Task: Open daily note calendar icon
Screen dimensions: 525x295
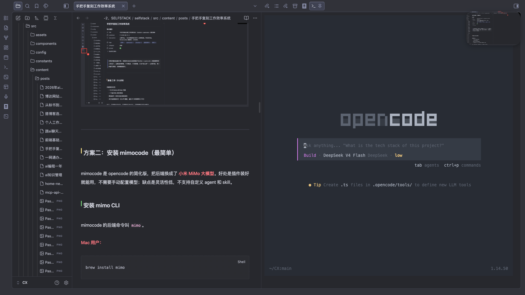Action: click(6, 57)
